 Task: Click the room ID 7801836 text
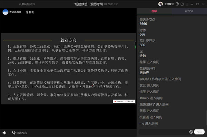click(111, 4)
